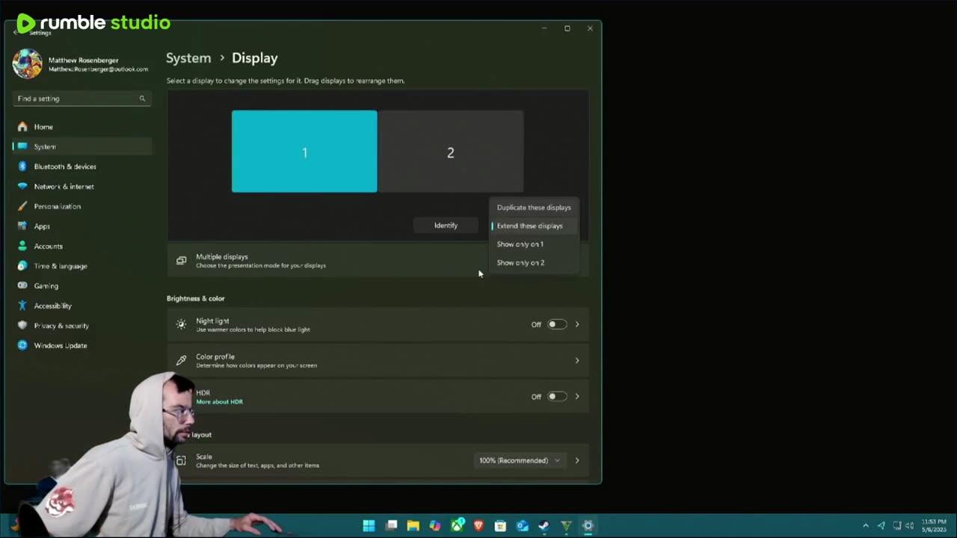The height and width of the screenshot is (538, 957).
Task: Choose Show only on 2
Action: [534, 263]
